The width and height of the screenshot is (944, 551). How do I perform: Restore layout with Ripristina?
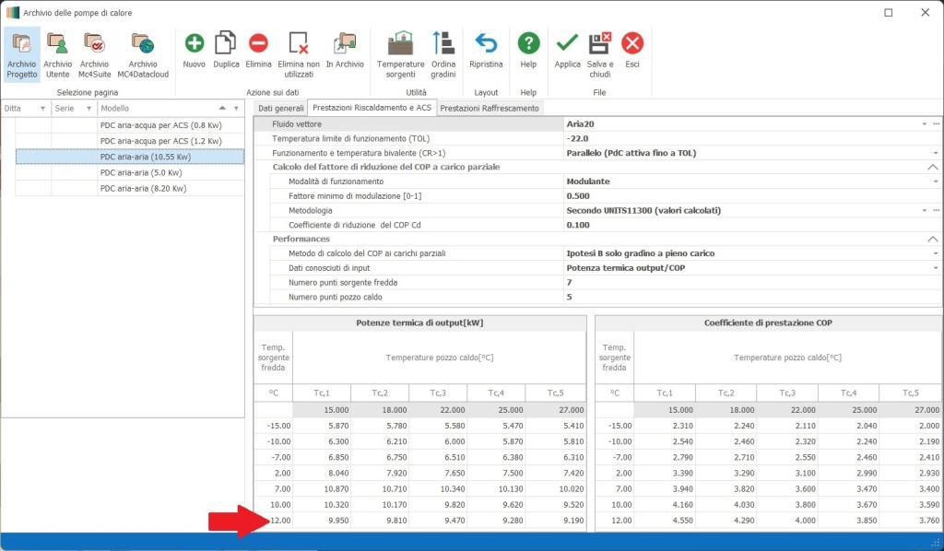(486, 51)
